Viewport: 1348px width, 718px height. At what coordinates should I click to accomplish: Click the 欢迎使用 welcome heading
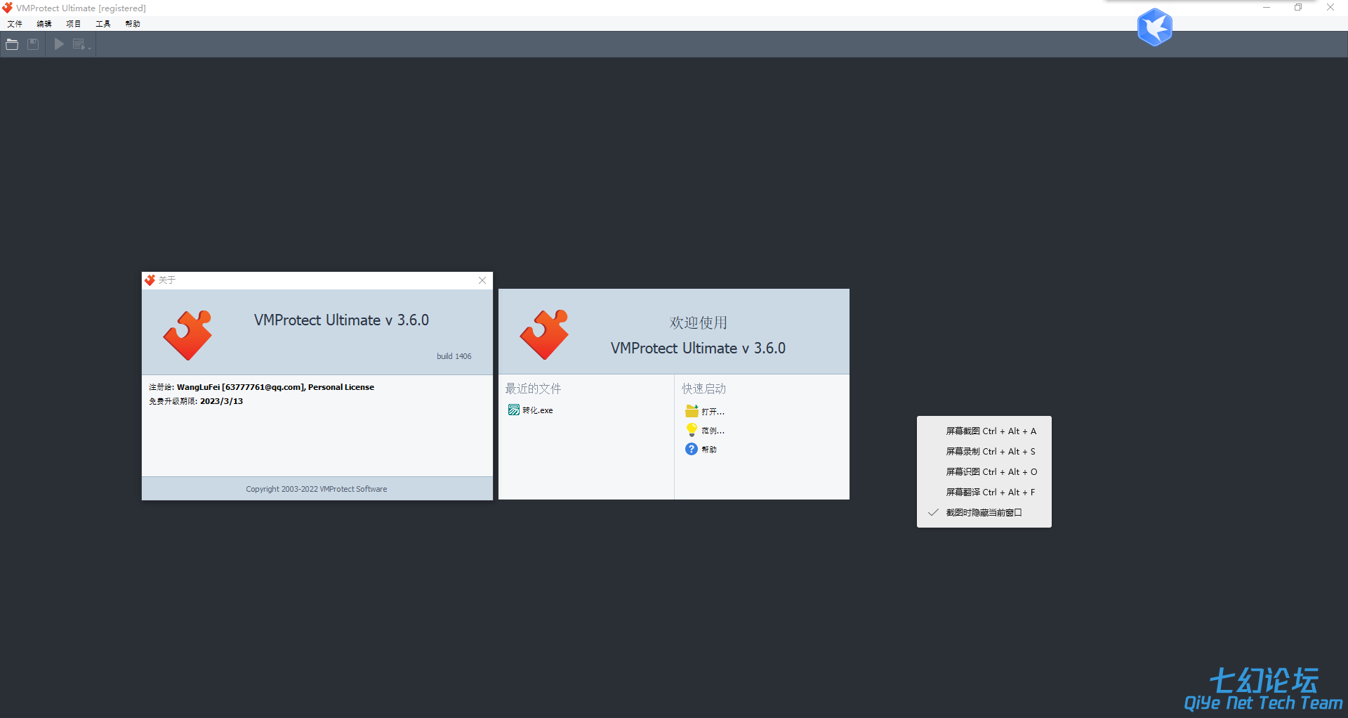[699, 322]
